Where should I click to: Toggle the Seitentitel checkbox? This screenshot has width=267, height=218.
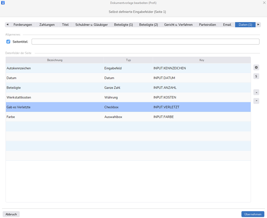click(x=8, y=42)
